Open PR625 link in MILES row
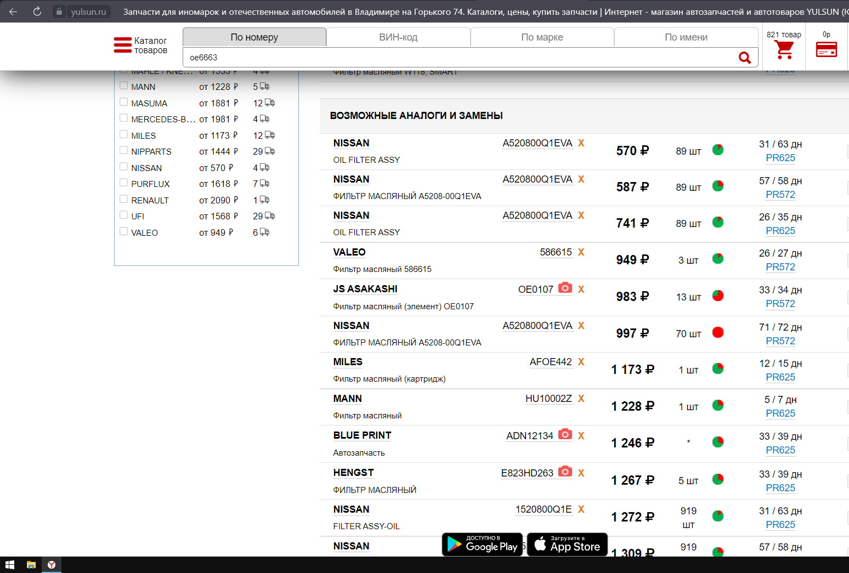 pos(780,377)
